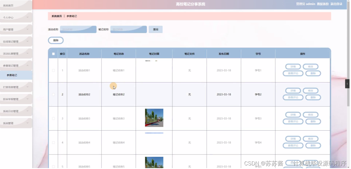This screenshot has width=351, height=169.
Task: Click 删除 in row 学号3
Action: tap(313, 122)
